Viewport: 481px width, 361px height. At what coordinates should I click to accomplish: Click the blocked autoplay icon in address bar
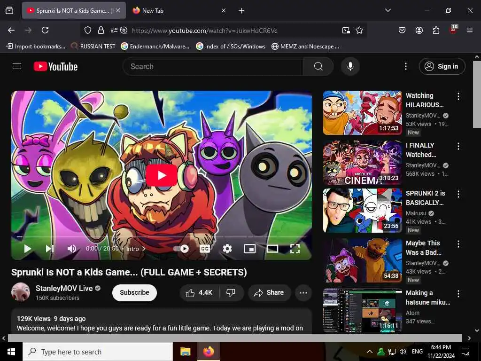(x=124, y=30)
